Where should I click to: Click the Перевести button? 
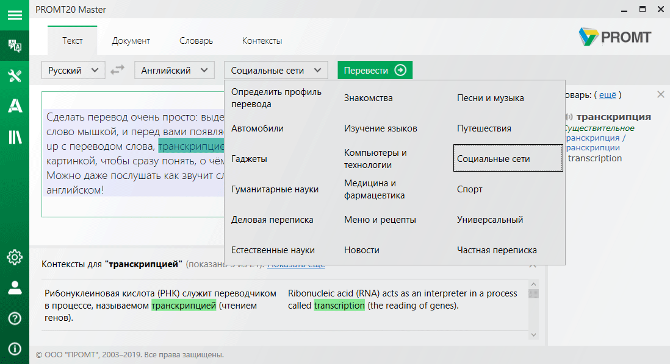[x=375, y=71]
